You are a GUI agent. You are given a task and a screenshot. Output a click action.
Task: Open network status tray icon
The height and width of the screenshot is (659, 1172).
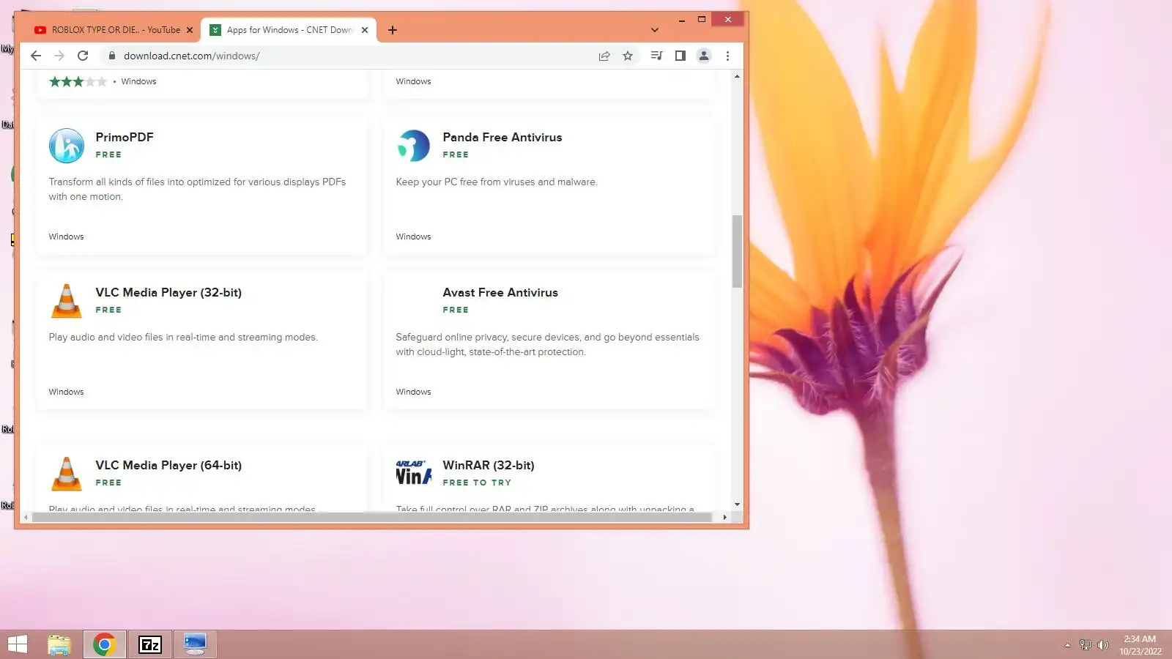[1086, 645]
